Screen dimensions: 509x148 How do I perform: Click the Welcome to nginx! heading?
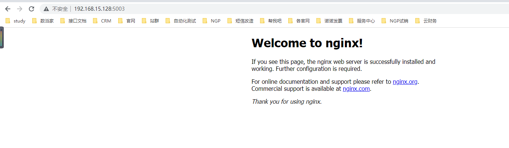tap(307, 43)
